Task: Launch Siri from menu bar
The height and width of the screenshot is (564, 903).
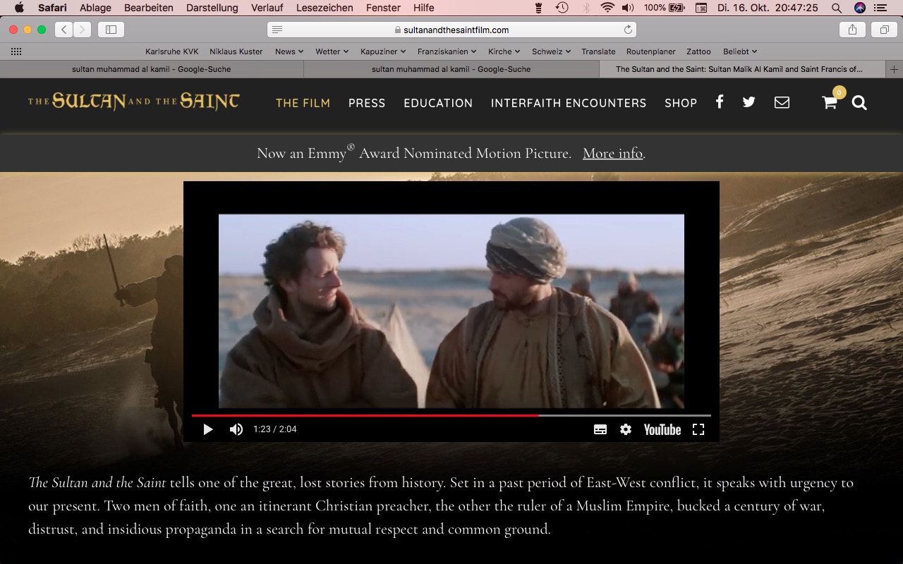Action: [859, 8]
